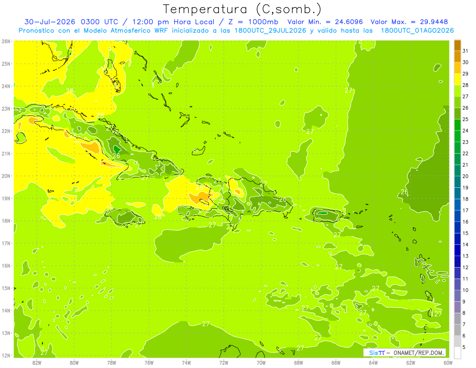Click the 26N latitude label
Viewport: 476px width, 368px height.
[x=6, y=41]
